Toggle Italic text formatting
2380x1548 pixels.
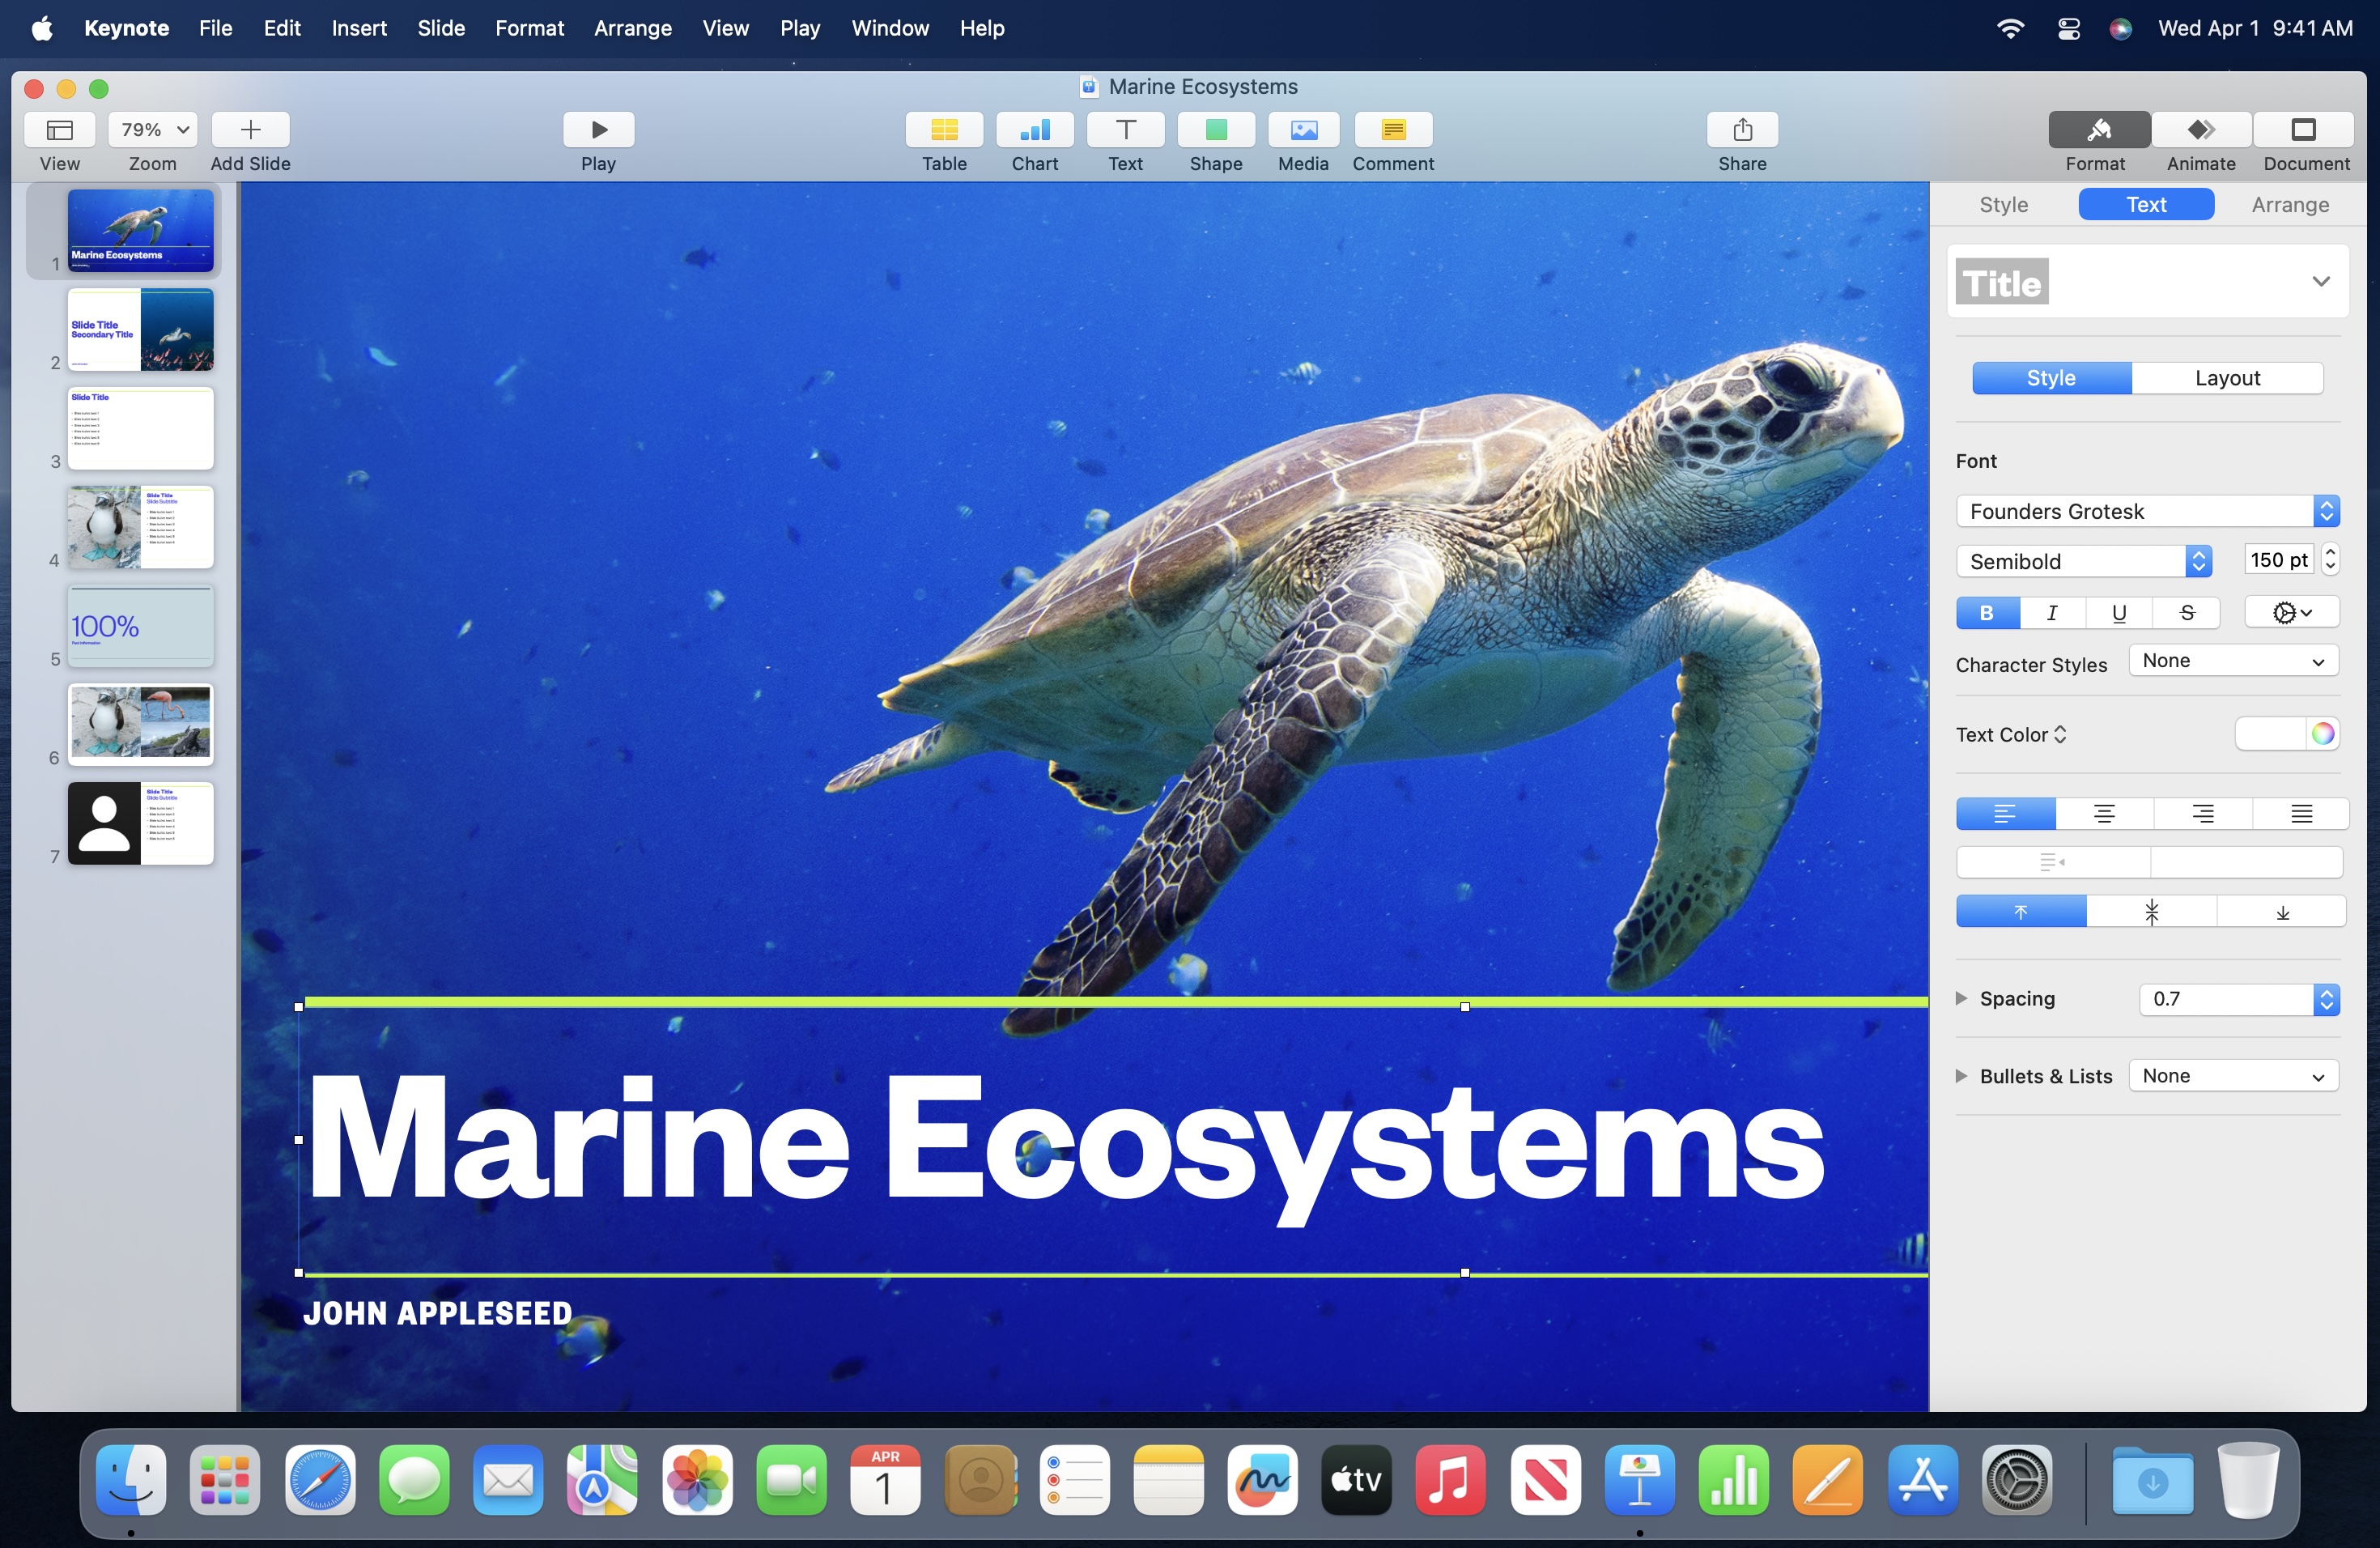(2052, 613)
